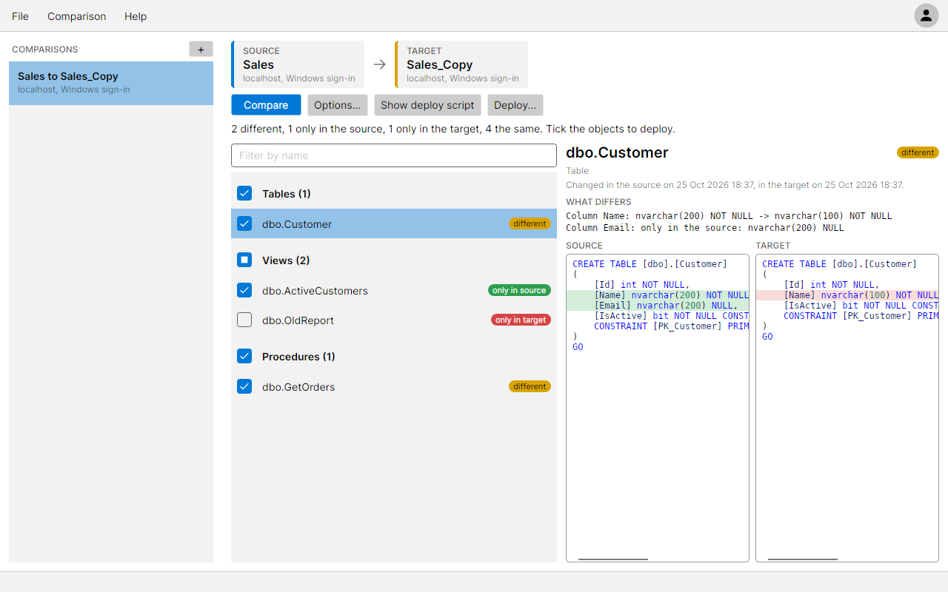Toggle the Tables group checkbox

pyautogui.click(x=244, y=193)
